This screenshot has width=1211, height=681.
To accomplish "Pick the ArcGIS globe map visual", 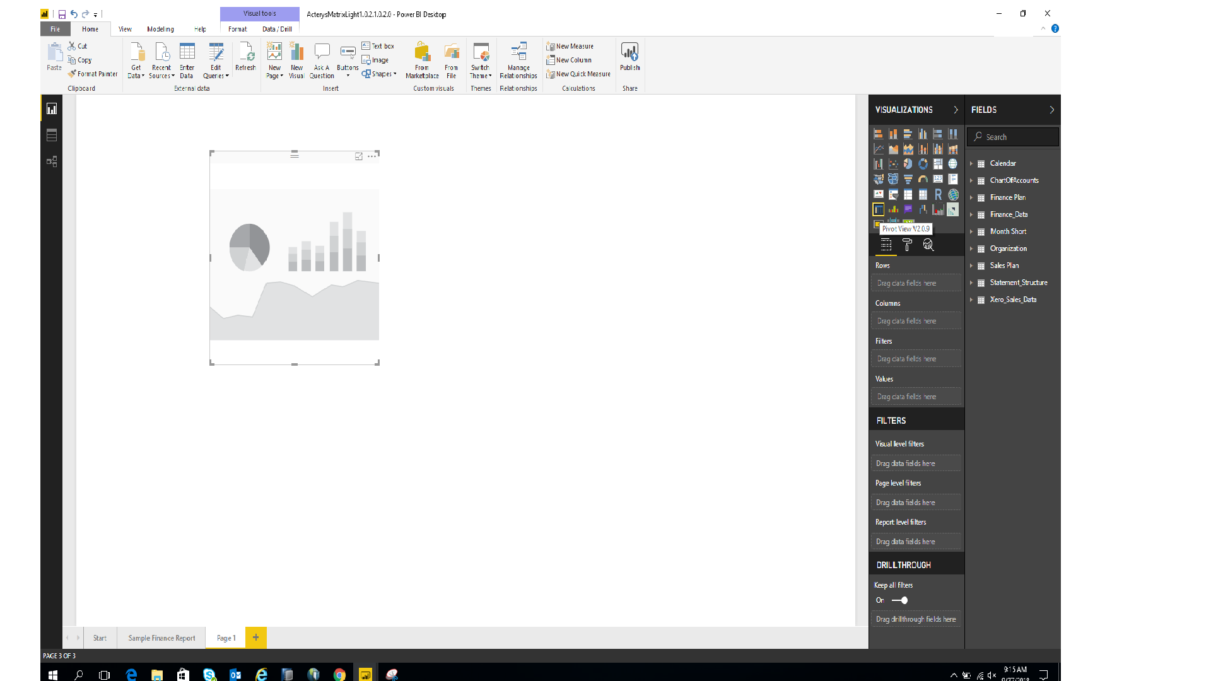I will tap(953, 194).
